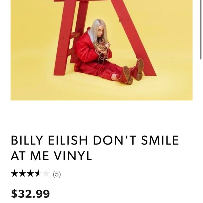Image resolution: width=203 pixels, height=203 pixels.
Task: Click the 'BILLY EILISH DON'T SMILE' title line
Action: click(x=95, y=140)
